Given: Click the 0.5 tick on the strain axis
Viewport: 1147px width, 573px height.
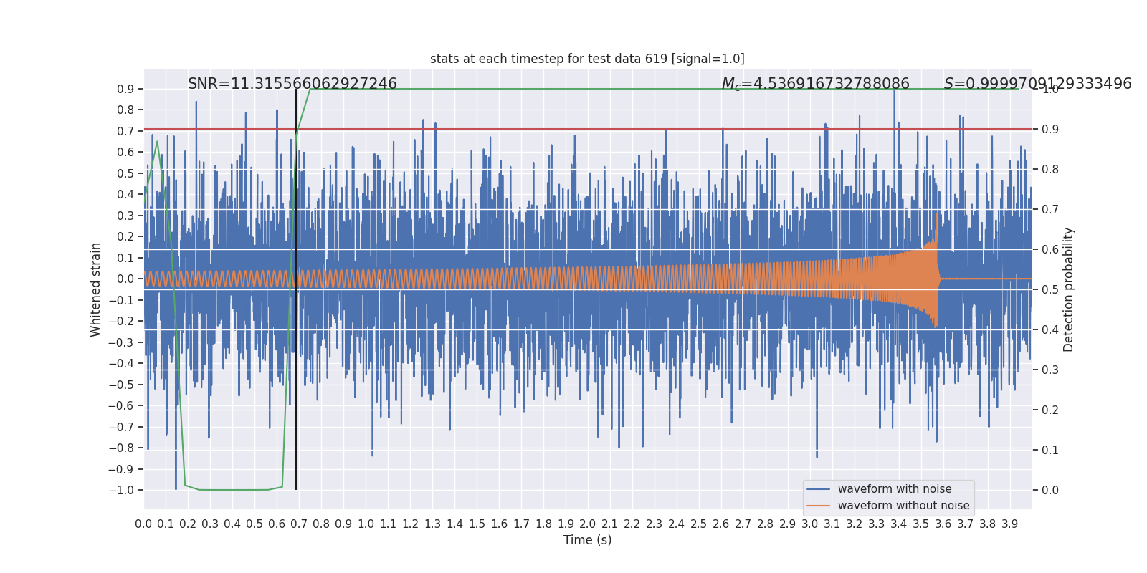Looking at the screenshot, I should click(125, 174).
